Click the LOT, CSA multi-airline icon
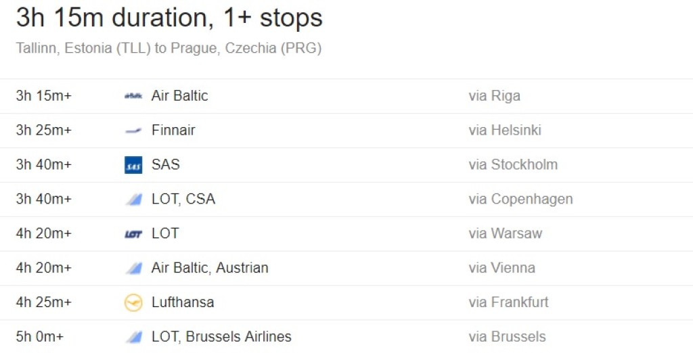 (x=133, y=199)
